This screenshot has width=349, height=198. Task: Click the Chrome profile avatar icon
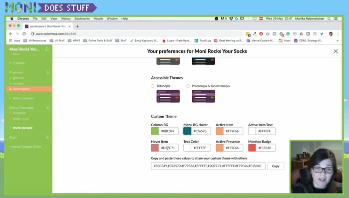(x=331, y=34)
